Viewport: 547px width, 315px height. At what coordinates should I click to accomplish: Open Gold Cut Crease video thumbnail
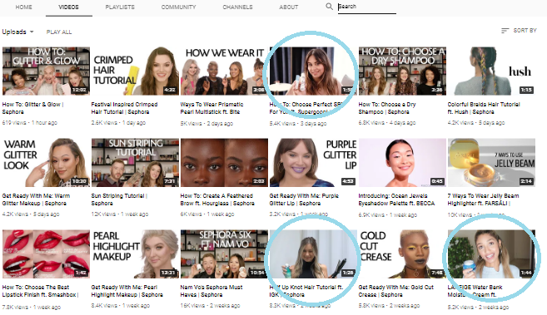pos(402,254)
